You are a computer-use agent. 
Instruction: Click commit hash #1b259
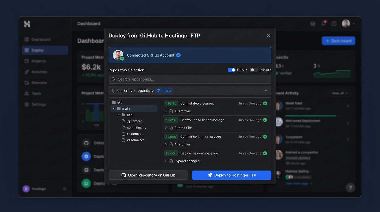(171, 120)
